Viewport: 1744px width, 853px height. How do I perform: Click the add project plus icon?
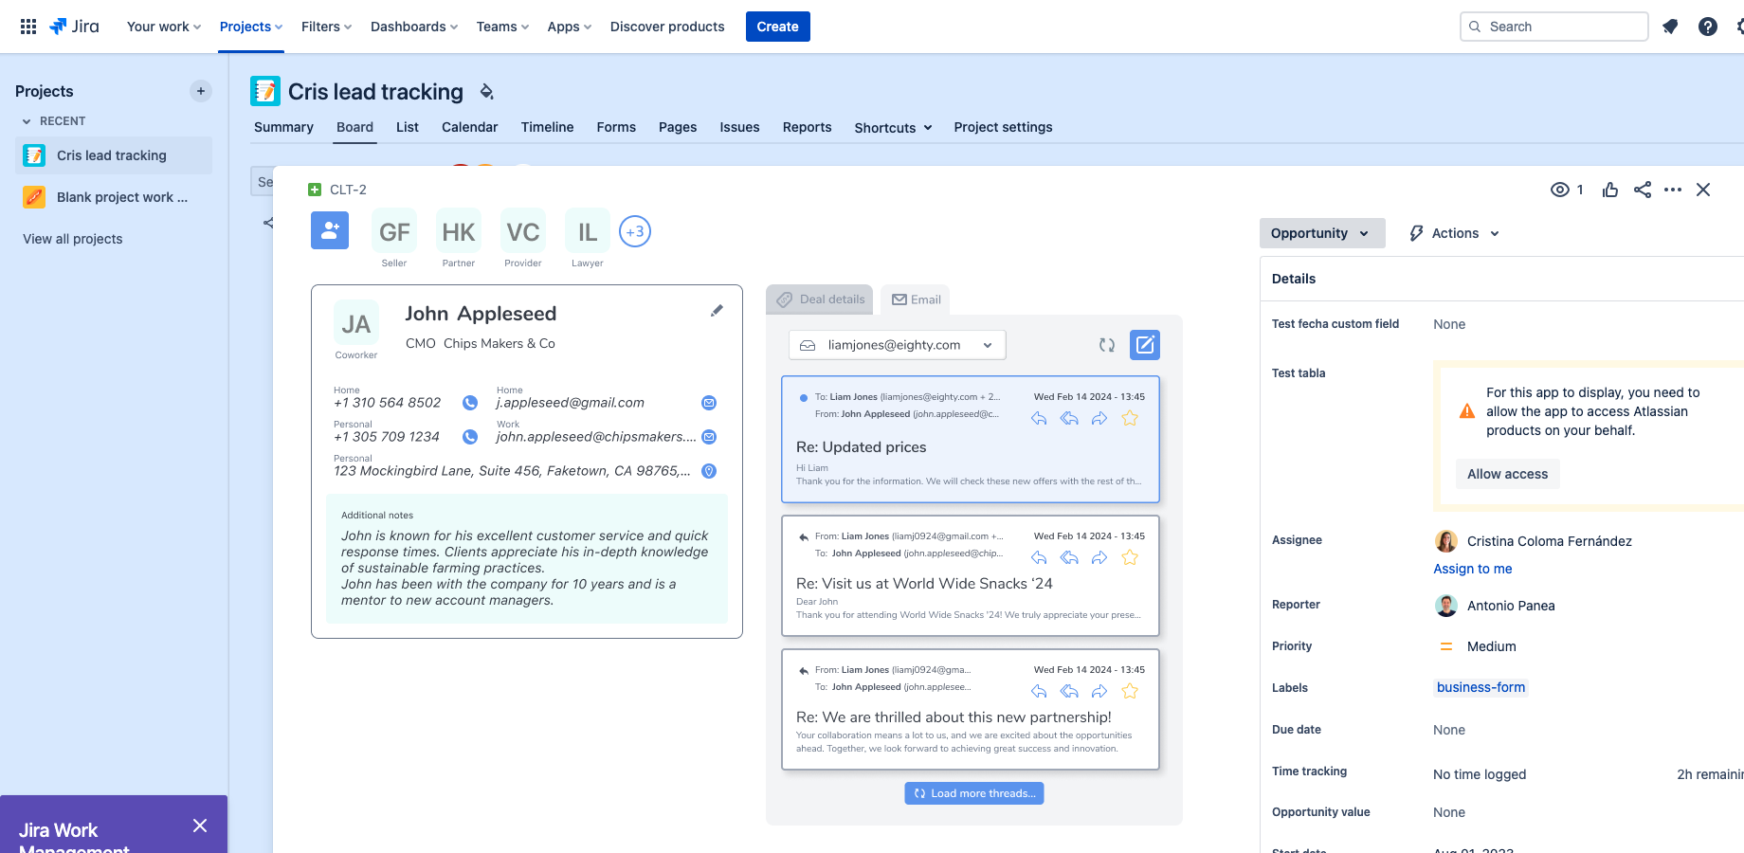click(200, 91)
